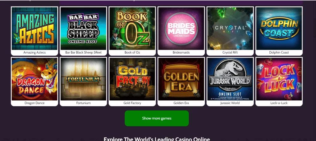The height and width of the screenshot is (141, 316).
Task: Open the Bridesmaids online slot tile
Action: point(181,29)
